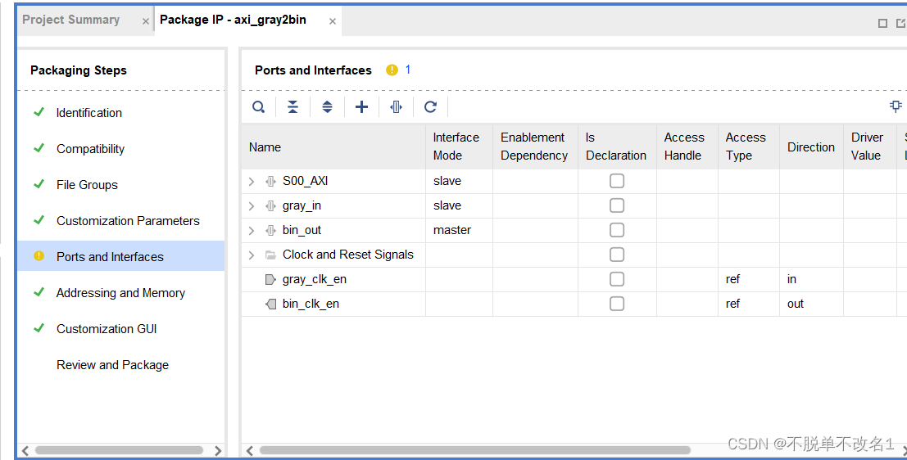
Task: Switch to the Project Summary tab
Action: 71,20
